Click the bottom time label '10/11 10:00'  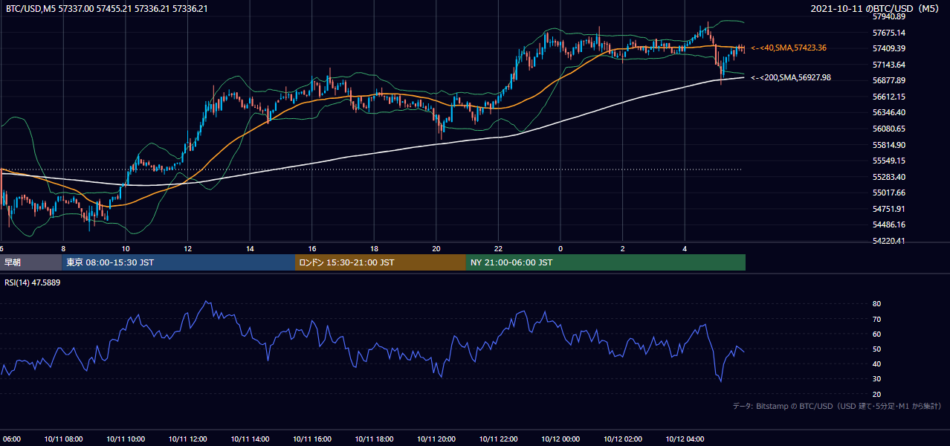click(126, 439)
